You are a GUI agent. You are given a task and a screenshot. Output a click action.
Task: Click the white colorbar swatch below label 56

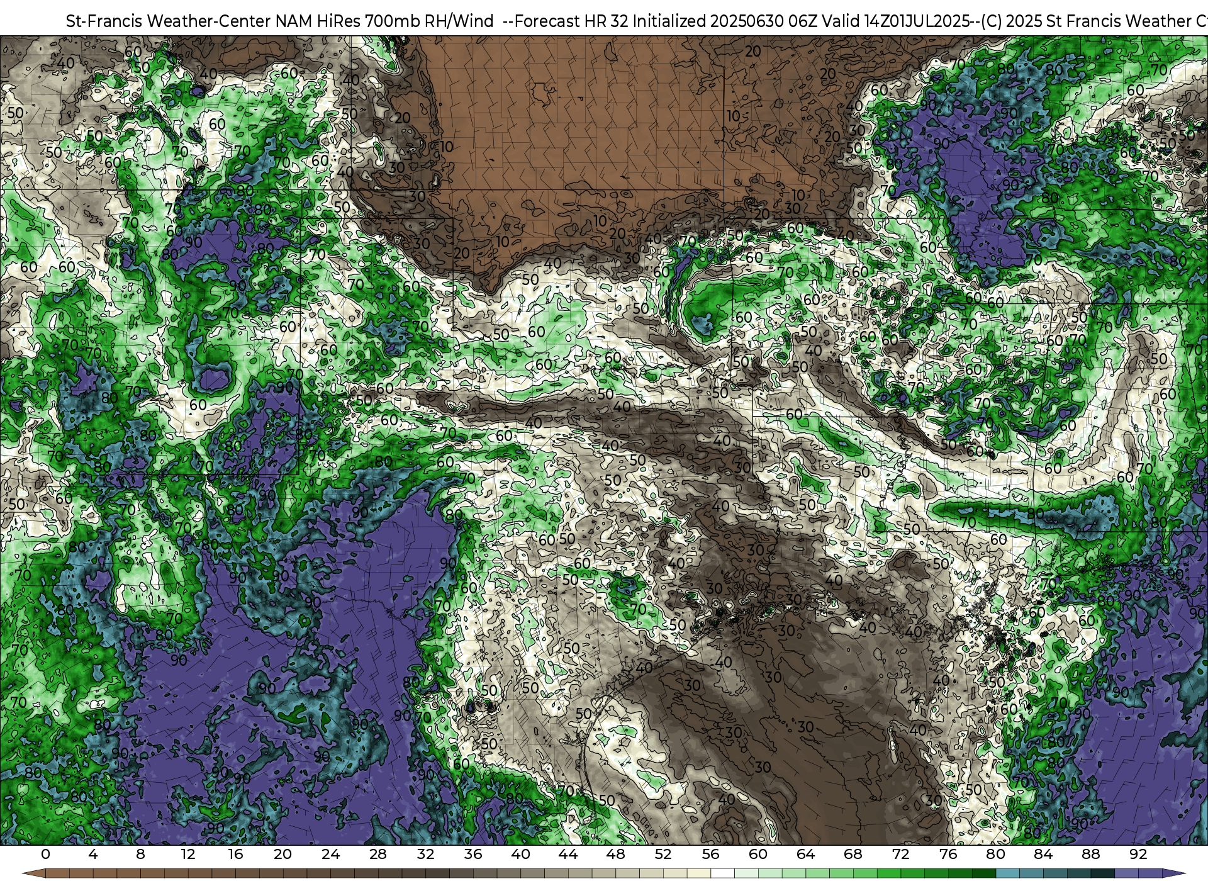(x=722, y=873)
